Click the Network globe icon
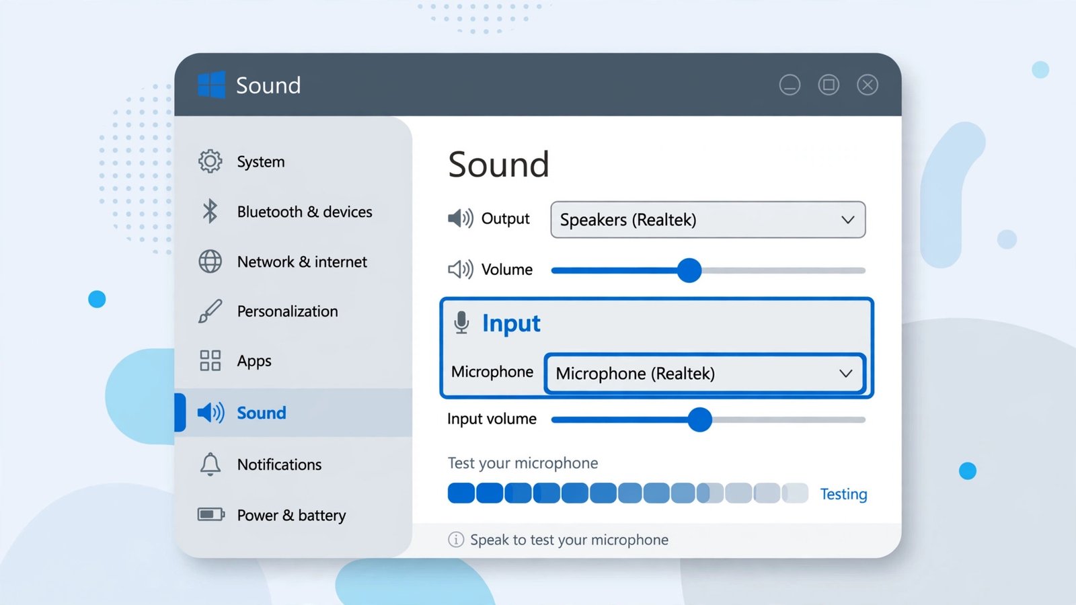This screenshot has height=605, width=1076. (210, 261)
